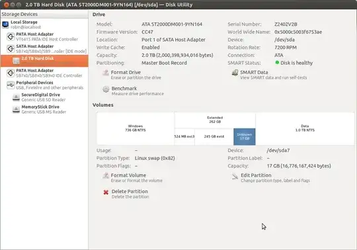Select Peripheral Devices in the sidebar

(44, 85)
